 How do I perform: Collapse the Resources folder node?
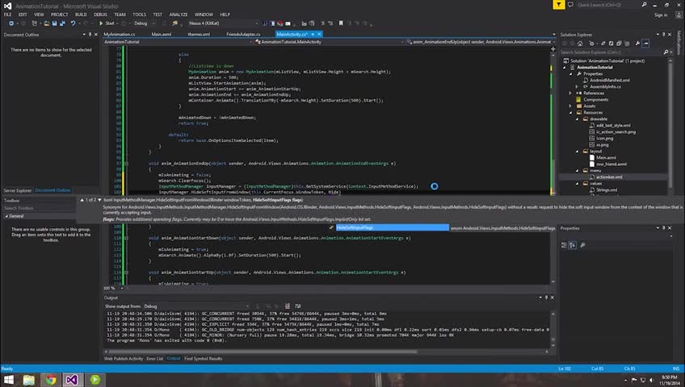570,112
